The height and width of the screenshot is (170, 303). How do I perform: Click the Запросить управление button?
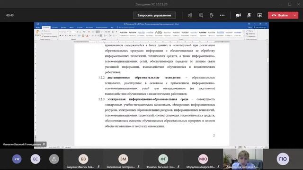coord(154,15)
